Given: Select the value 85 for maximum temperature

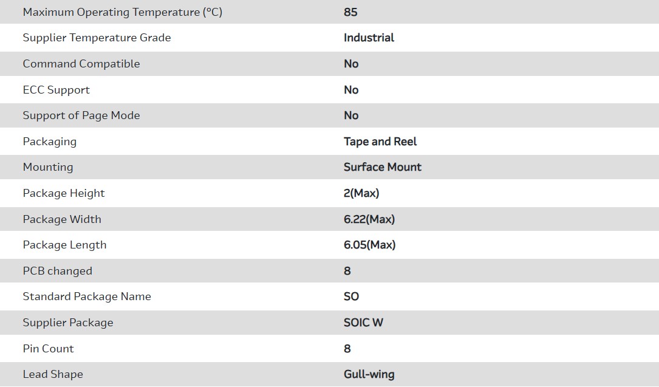Looking at the screenshot, I should [x=350, y=12].
